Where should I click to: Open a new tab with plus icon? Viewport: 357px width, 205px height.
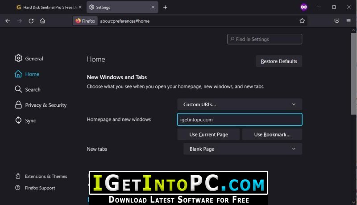tap(165, 7)
